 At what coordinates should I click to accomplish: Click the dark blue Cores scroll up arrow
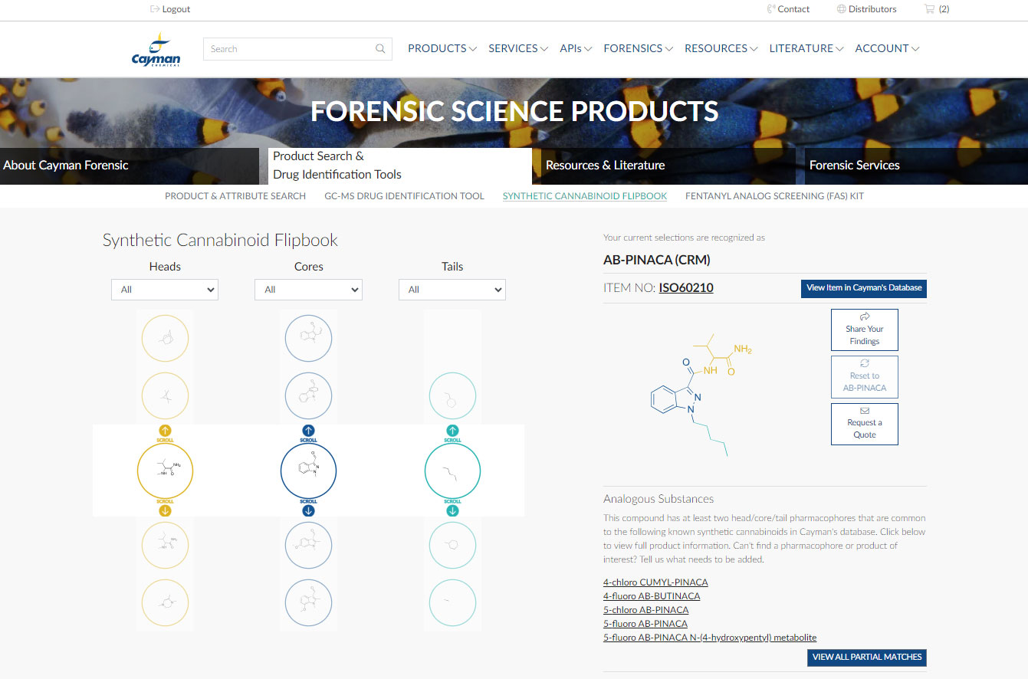click(308, 431)
